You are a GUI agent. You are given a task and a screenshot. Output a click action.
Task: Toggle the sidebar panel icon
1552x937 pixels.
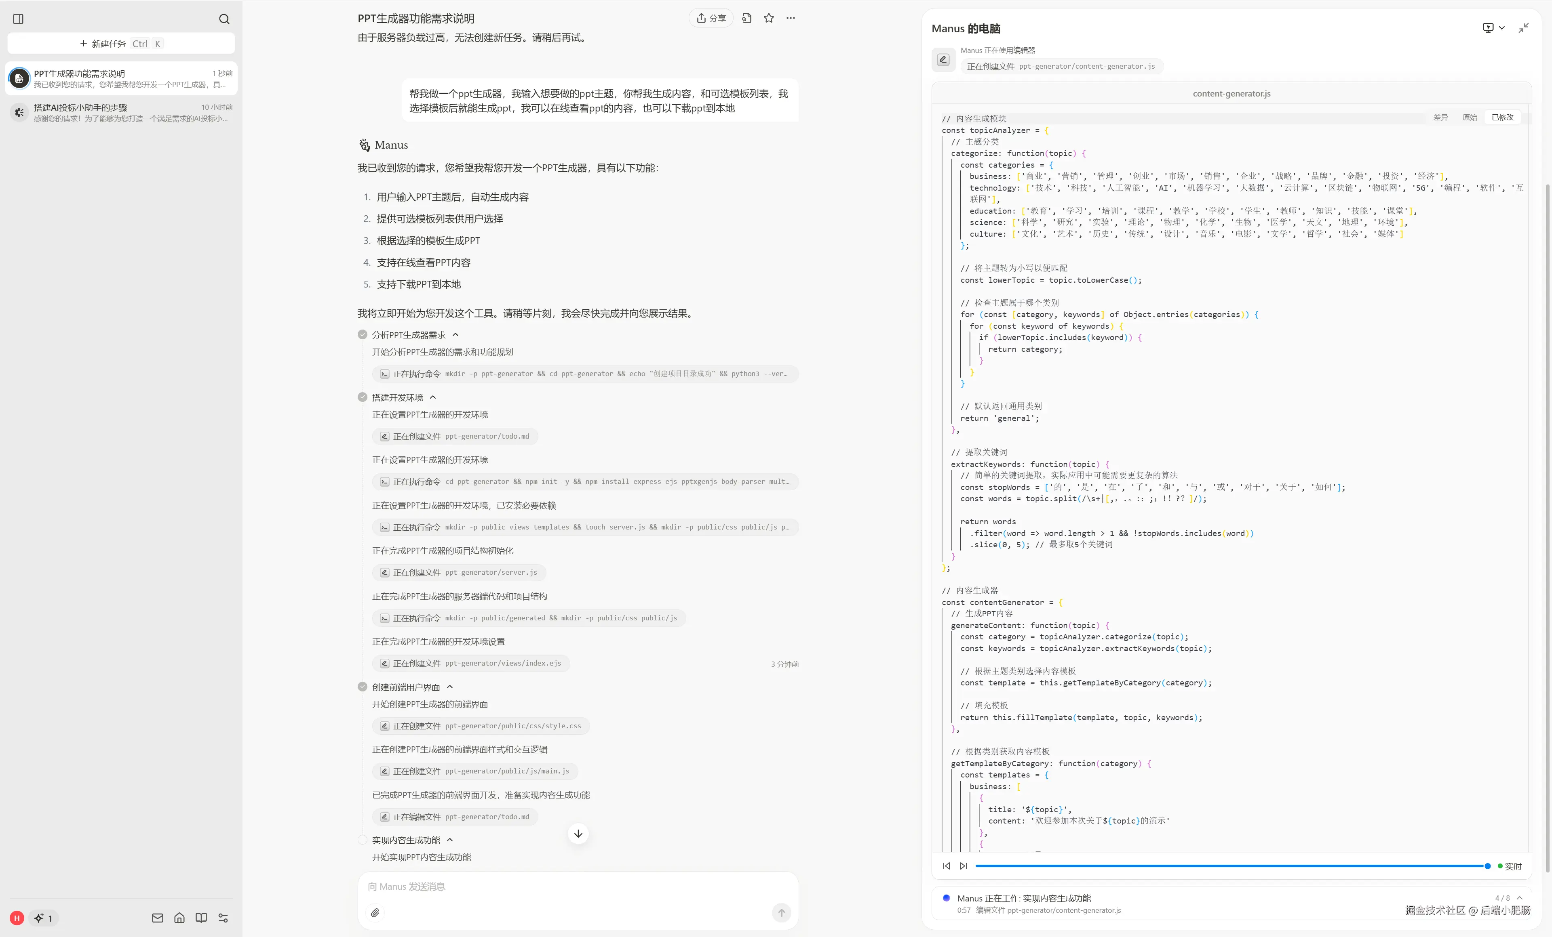click(18, 19)
